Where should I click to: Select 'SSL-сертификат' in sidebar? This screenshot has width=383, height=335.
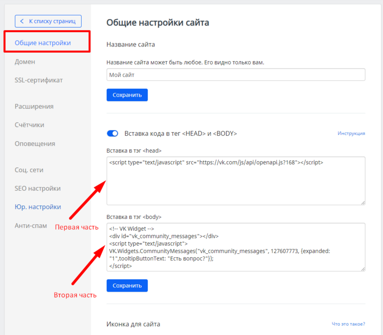39,80
